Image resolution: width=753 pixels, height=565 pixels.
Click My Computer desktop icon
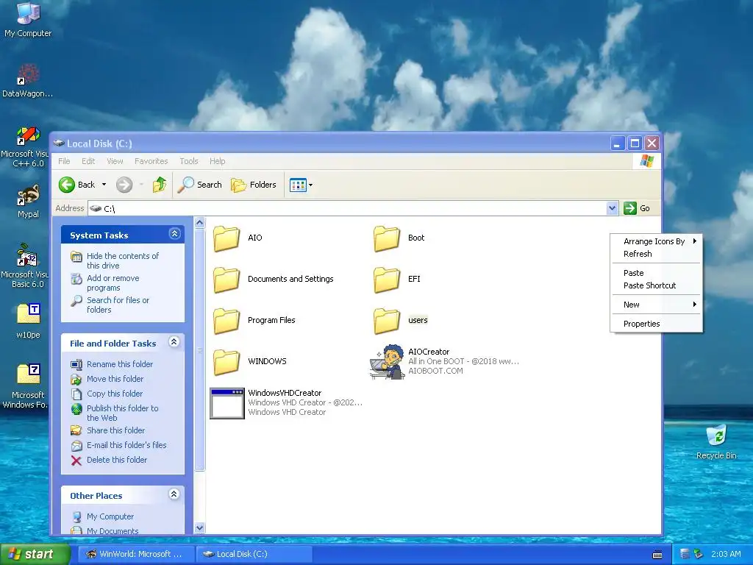(x=28, y=19)
